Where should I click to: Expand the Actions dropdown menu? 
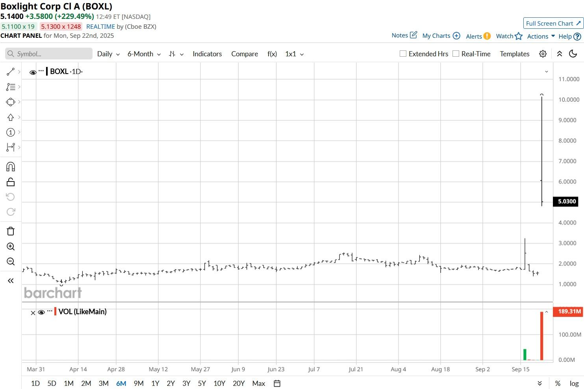coord(541,36)
